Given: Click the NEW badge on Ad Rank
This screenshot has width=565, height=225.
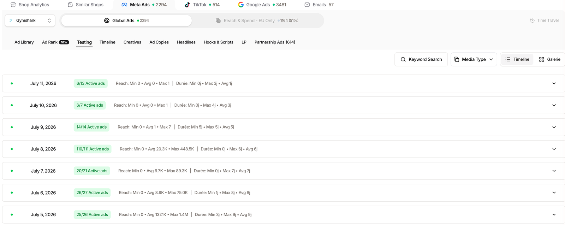Looking at the screenshot, I should pos(64,42).
